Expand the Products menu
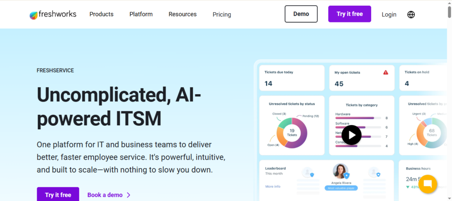The height and width of the screenshot is (201, 452). click(101, 14)
